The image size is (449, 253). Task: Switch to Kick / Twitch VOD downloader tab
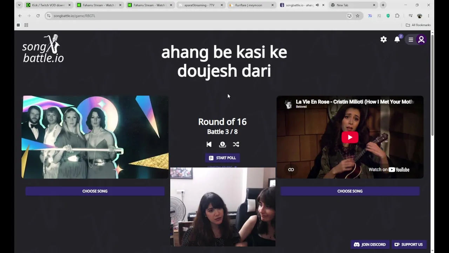(x=48, y=5)
